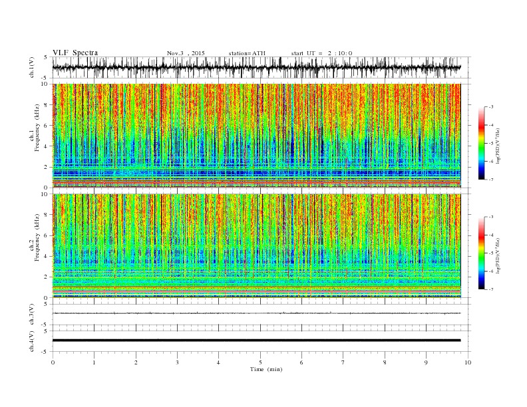Screen dimensions: 527x407
Task: Click the 'ch.3(V)' axis label
Action: [32, 314]
